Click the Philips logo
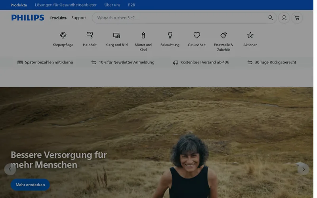Image resolution: width=317 pixels, height=198 pixels. pyautogui.click(x=28, y=17)
